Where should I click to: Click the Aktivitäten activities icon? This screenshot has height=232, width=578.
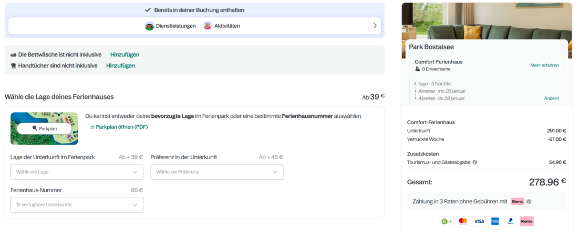pyautogui.click(x=208, y=26)
